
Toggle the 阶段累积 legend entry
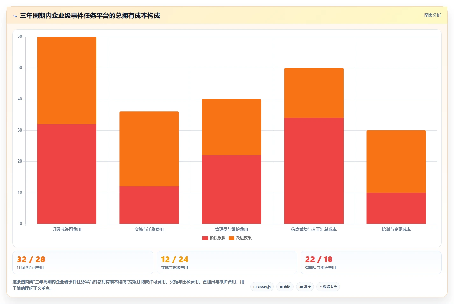214,238
